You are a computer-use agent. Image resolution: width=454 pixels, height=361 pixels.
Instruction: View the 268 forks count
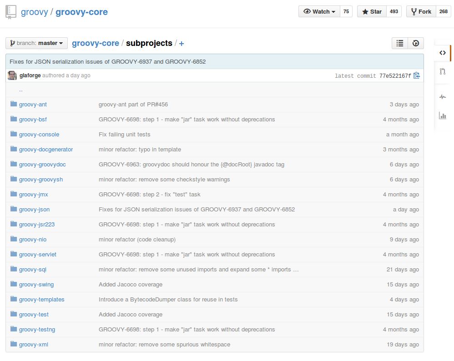pos(443,11)
